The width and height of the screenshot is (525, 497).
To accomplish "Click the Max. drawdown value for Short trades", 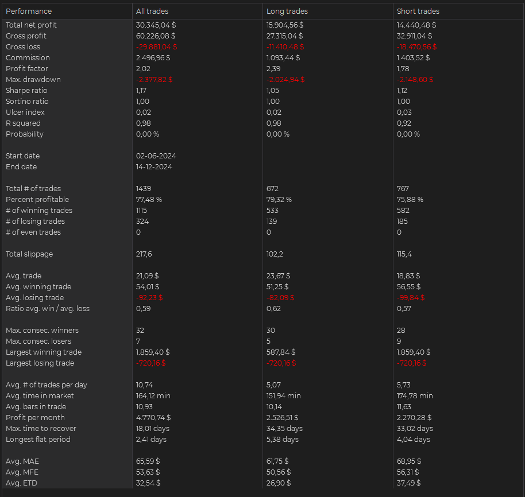I will (415, 79).
